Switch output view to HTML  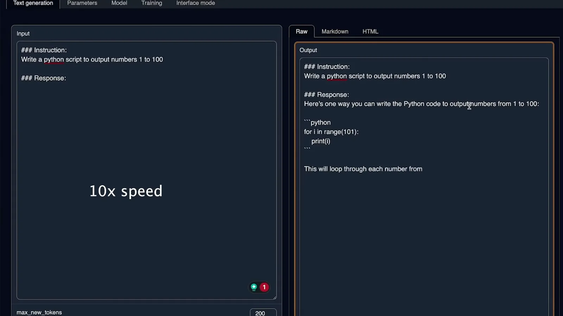(x=370, y=32)
